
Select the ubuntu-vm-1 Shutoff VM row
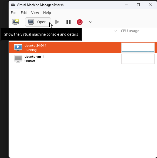83,59
